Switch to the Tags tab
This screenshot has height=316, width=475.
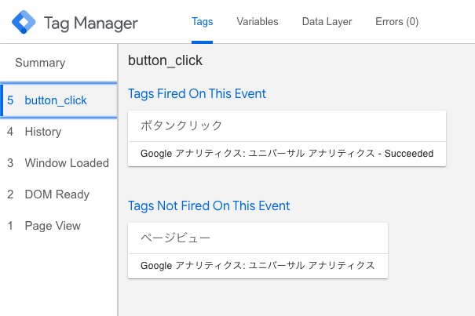[x=202, y=22]
